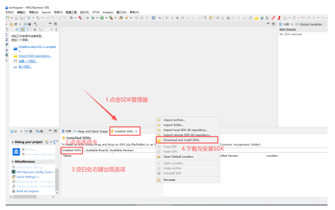This screenshot has width=335, height=210.
Task: Switch to the Global Variables tab
Action: [309, 24]
